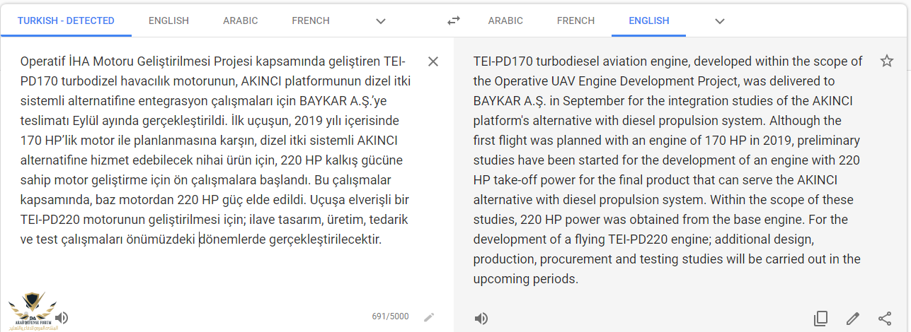Select English target language tab
Image resolution: width=911 pixels, height=332 pixels.
click(x=649, y=20)
